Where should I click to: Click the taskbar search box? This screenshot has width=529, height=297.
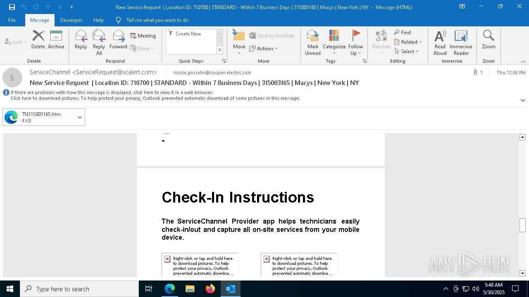click(79, 289)
